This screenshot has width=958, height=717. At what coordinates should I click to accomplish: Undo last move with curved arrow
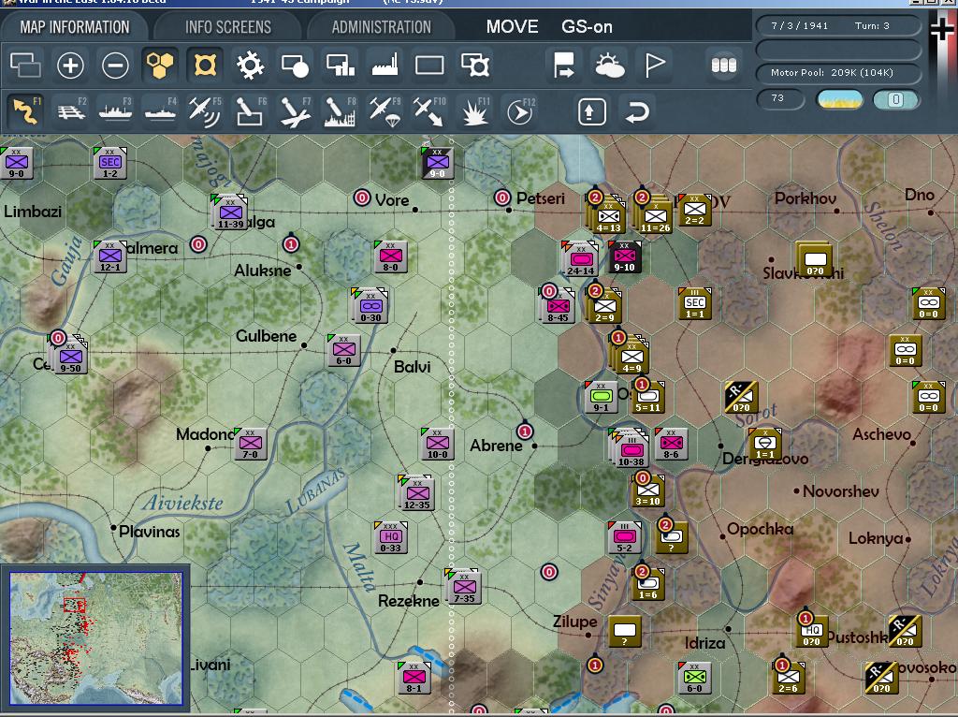(x=636, y=112)
